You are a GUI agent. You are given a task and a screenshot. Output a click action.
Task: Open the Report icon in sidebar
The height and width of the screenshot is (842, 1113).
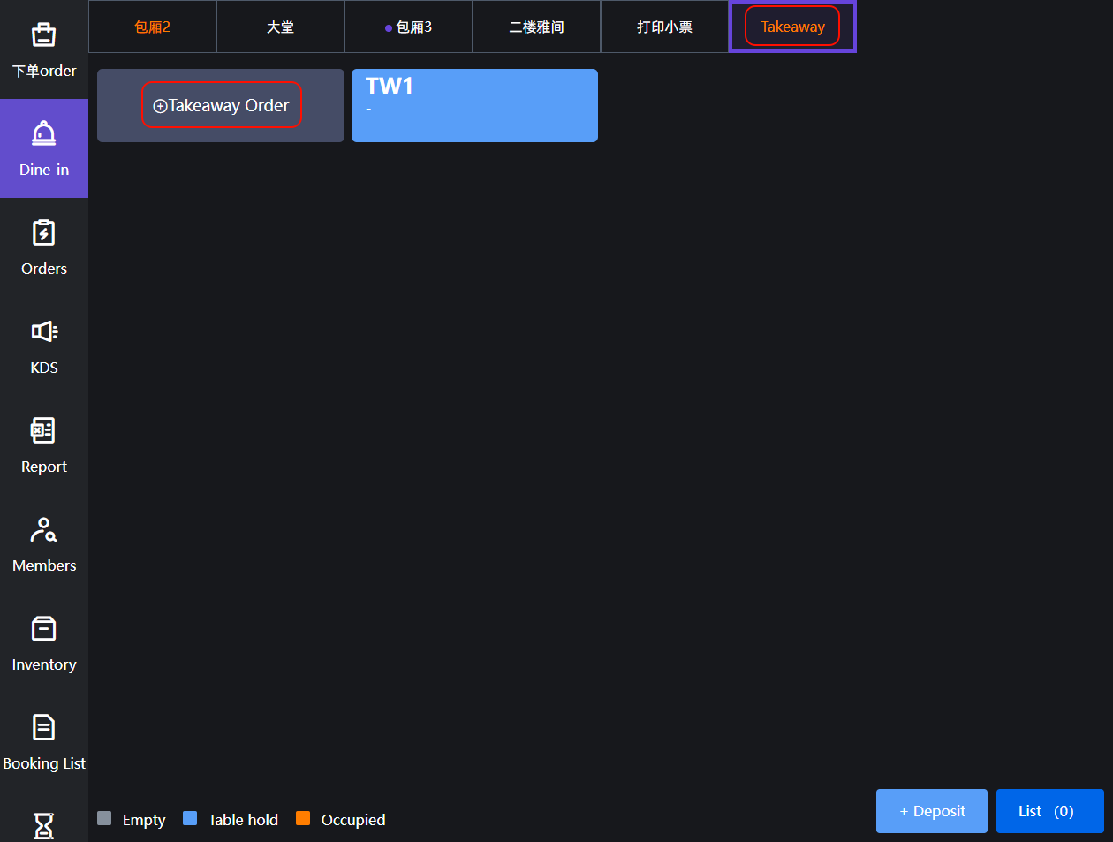[43, 430]
